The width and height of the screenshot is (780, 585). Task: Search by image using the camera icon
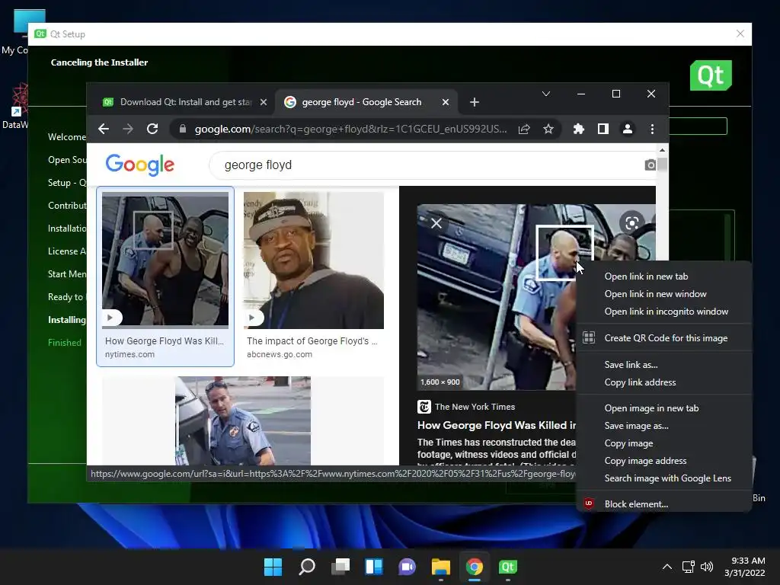coord(651,165)
